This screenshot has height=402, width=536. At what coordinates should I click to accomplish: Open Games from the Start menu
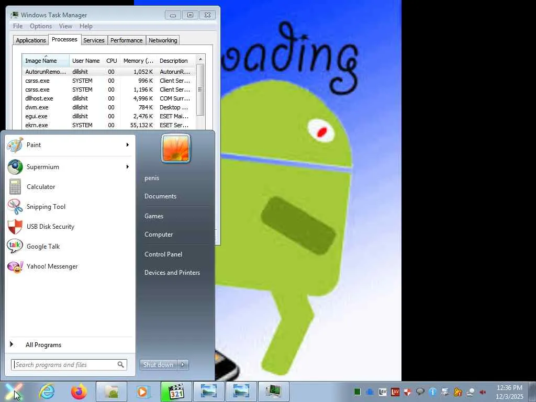coord(154,216)
